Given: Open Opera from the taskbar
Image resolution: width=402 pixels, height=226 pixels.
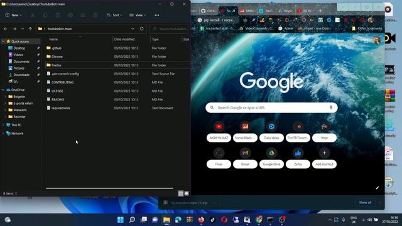Looking at the screenshot, I should 224,220.
